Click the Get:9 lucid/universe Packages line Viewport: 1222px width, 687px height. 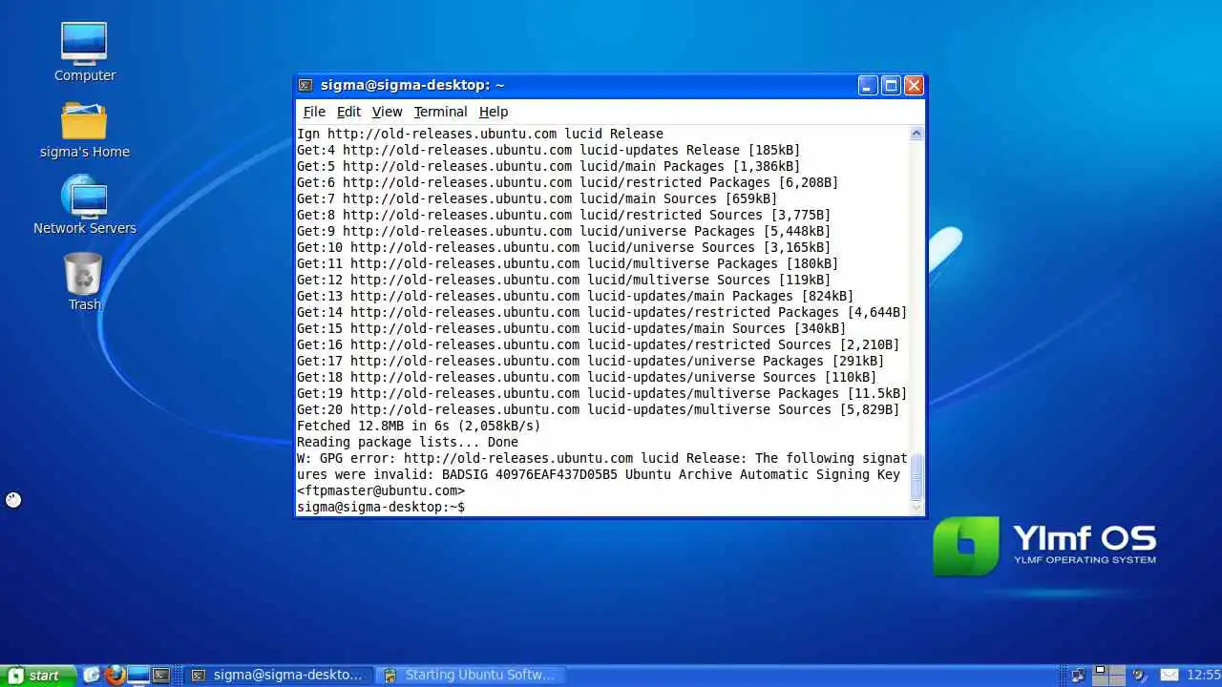pyautogui.click(x=564, y=231)
